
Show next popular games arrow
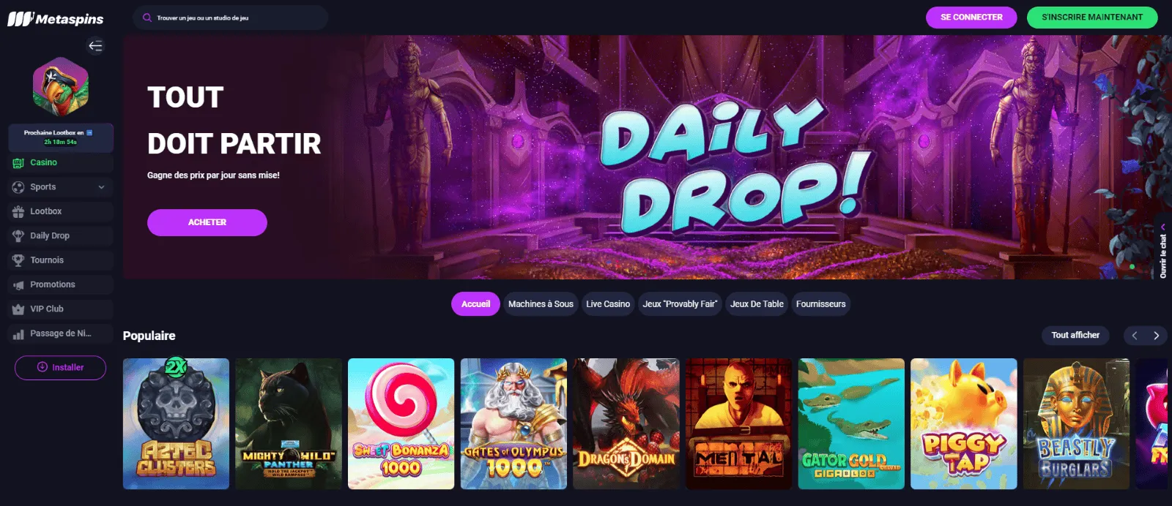[x=1157, y=336]
